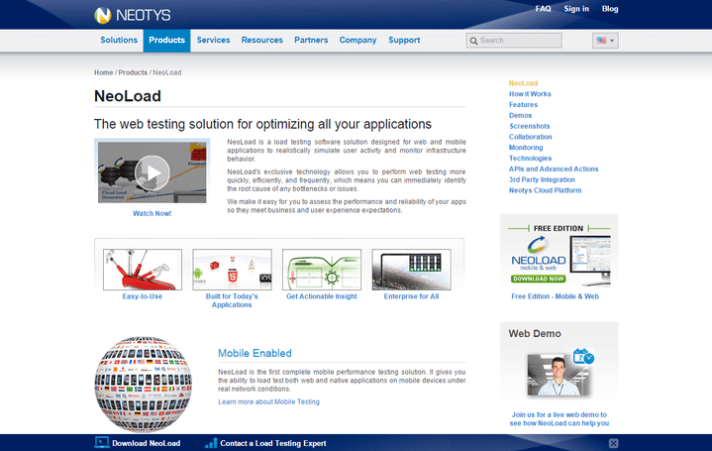The height and width of the screenshot is (451, 712).
Task: Open the How it Works sidebar link
Action: point(530,94)
